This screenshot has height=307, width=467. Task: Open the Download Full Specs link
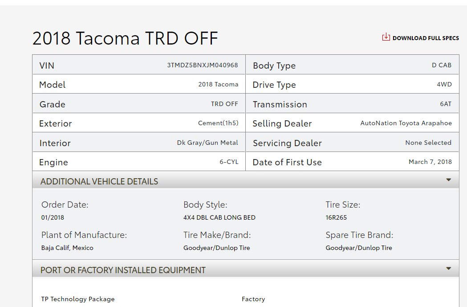pyautogui.click(x=425, y=38)
